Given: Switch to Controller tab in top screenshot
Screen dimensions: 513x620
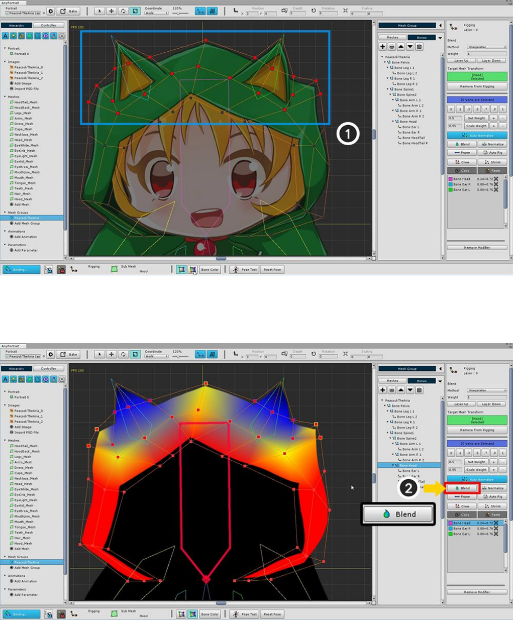Looking at the screenshot, I should [x=49, y=25].
